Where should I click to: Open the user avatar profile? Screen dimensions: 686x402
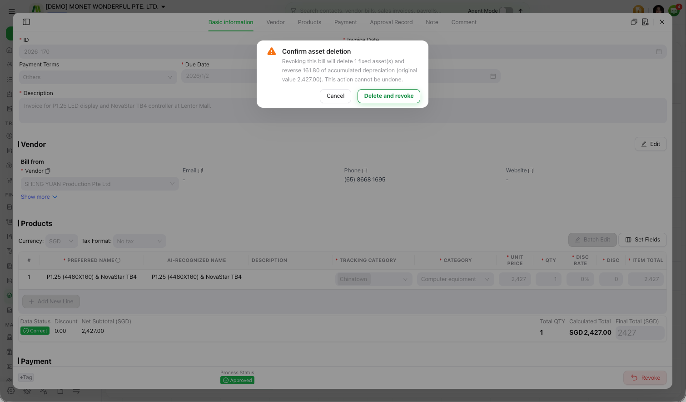658,10
